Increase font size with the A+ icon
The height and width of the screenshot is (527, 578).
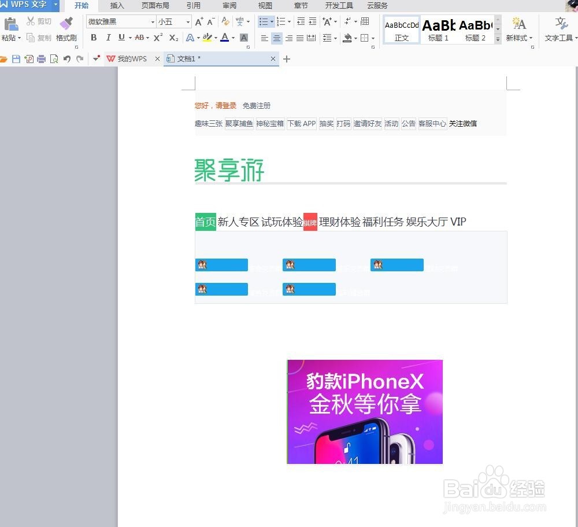199,22
